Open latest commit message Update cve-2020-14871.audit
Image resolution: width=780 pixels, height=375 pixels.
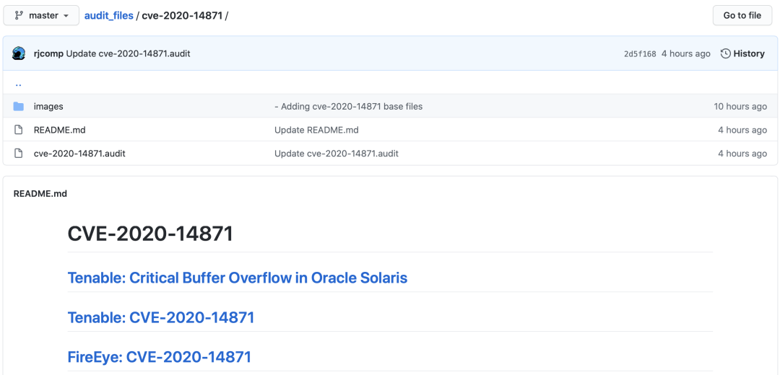point(128,53)
